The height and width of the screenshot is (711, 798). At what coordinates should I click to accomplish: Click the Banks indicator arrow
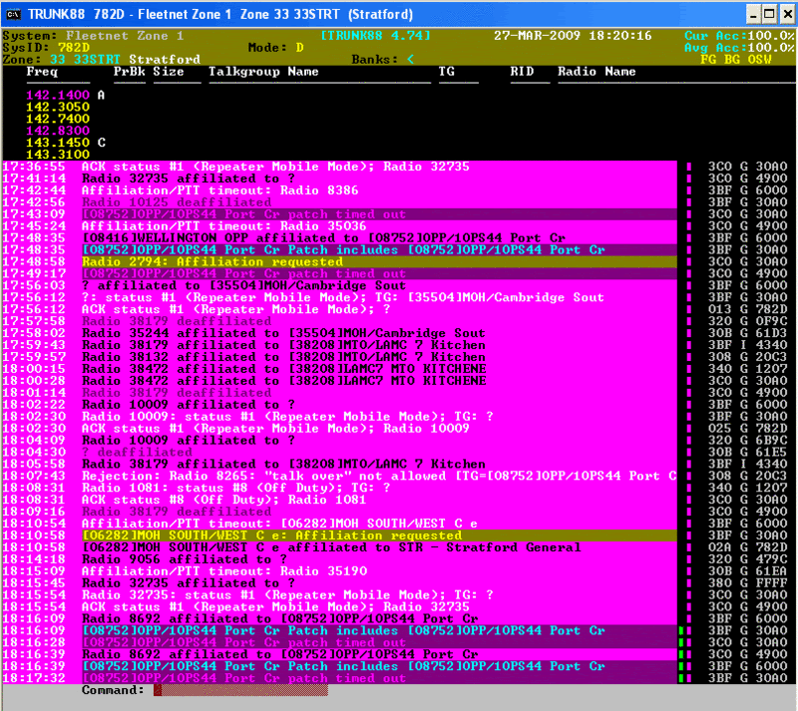410,59
